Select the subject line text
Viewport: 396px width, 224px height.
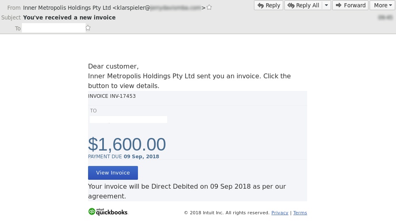pos(69,17)
